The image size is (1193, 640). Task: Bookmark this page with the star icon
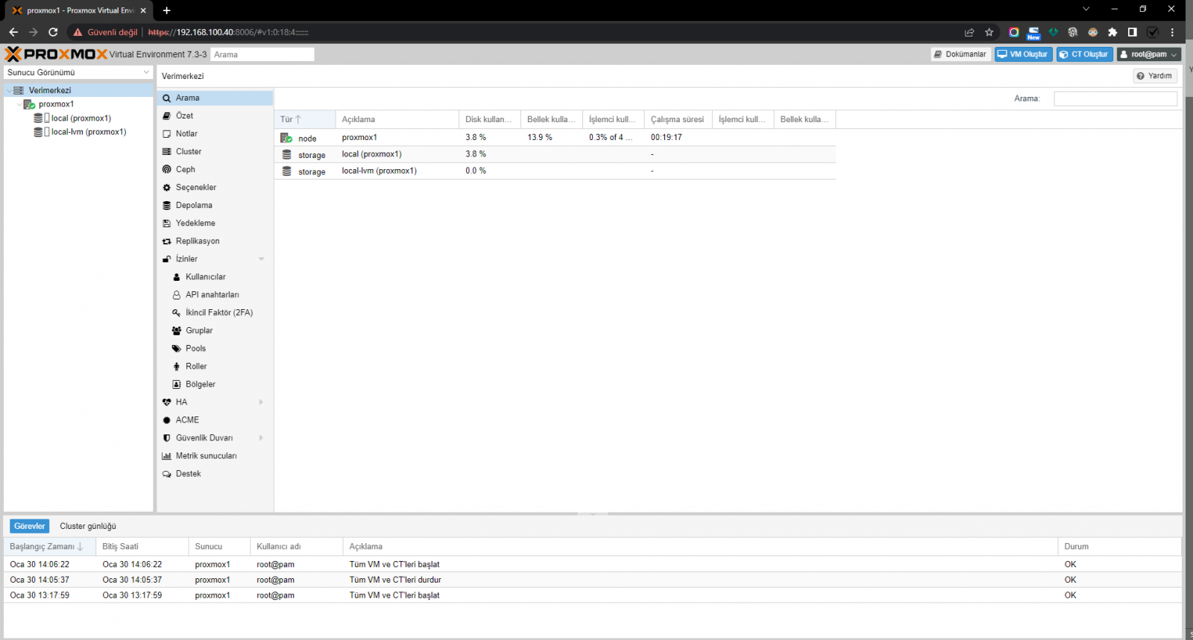coord(989,32)
